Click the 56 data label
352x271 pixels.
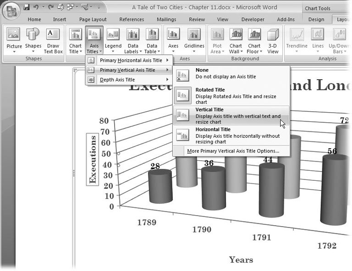coord(332,151)
